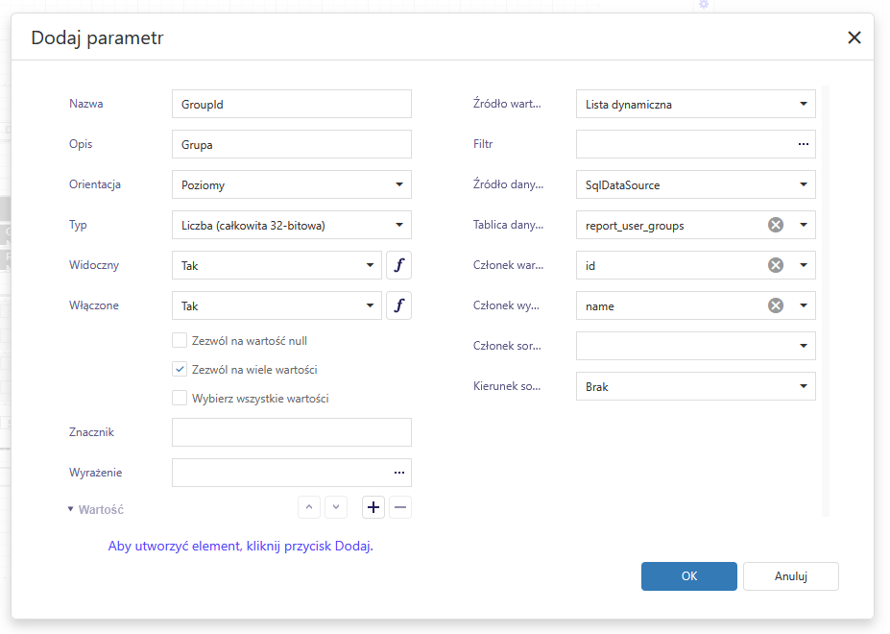
Task: Click the expression function icon next to Widoczny
Action: pyautogui.click(x=398, y=266)
